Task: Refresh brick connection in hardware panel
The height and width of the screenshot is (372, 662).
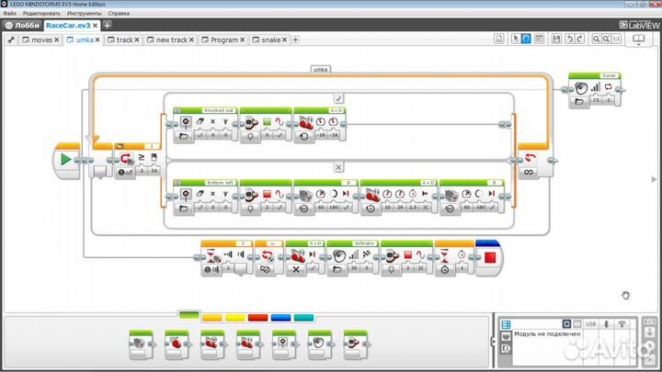Action: (x=566, y=323)
